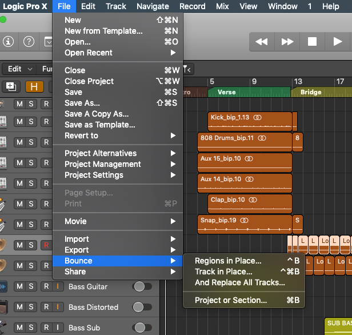The width and height of the screenshot is (352, 335).
Task: Click the Bass Distorted amp track icon
Action: pos(3,307)
